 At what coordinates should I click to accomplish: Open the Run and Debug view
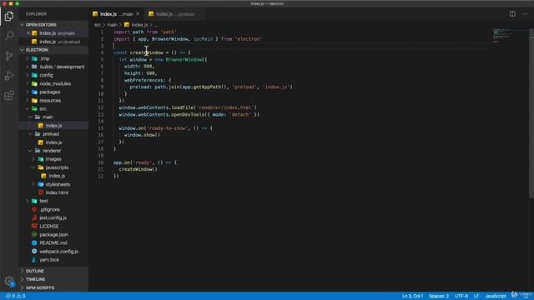point(9,76)
